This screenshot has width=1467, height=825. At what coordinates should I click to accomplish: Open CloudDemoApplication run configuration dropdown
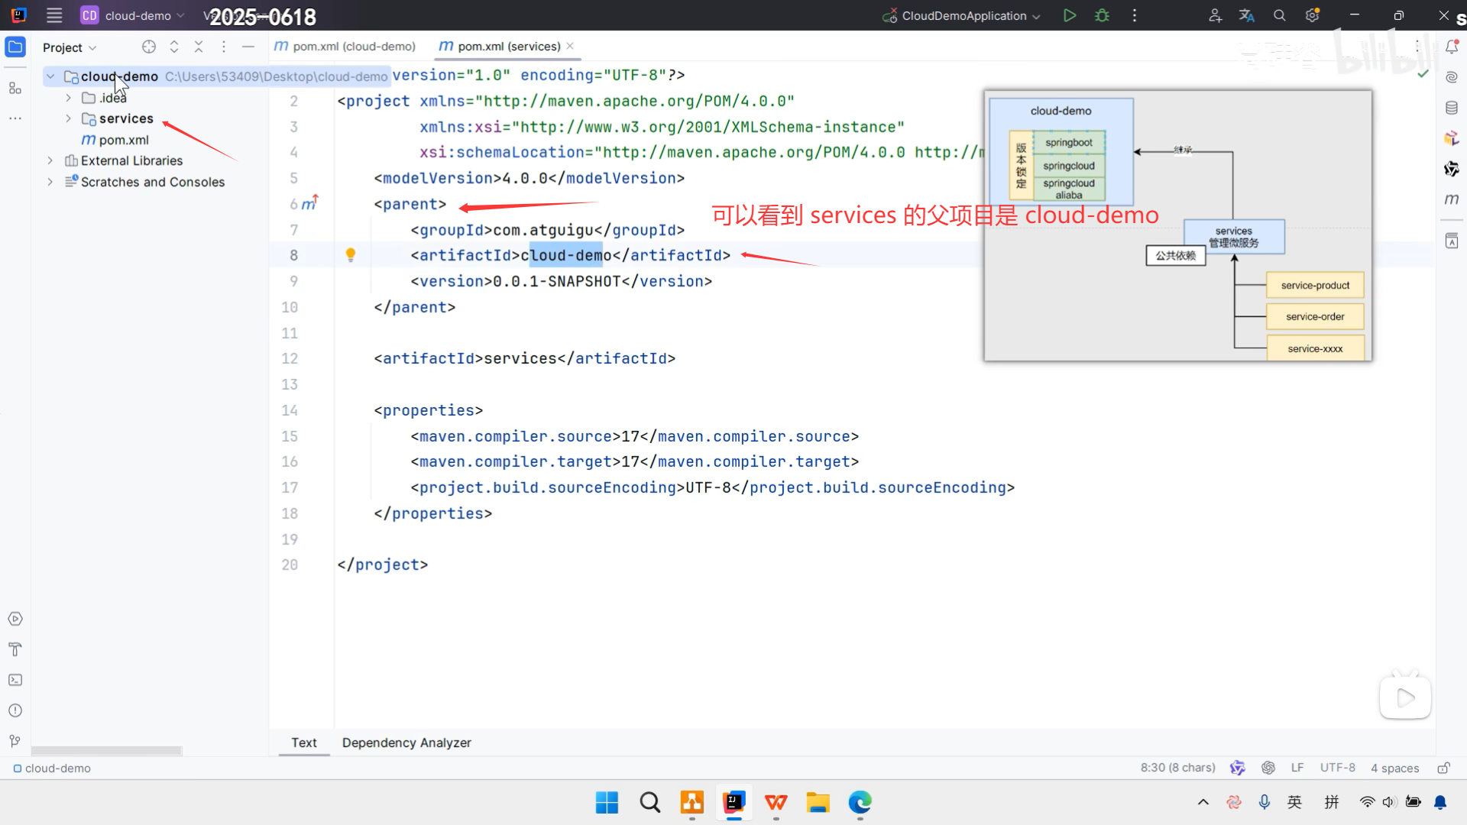(x=963, y=15)
